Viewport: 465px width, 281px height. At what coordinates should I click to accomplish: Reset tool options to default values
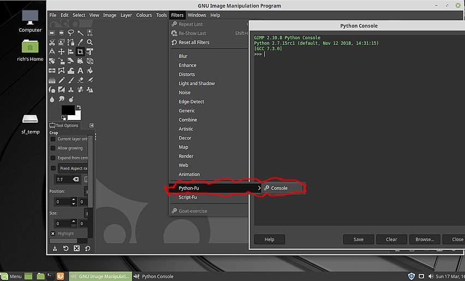(x=87, y=248)
